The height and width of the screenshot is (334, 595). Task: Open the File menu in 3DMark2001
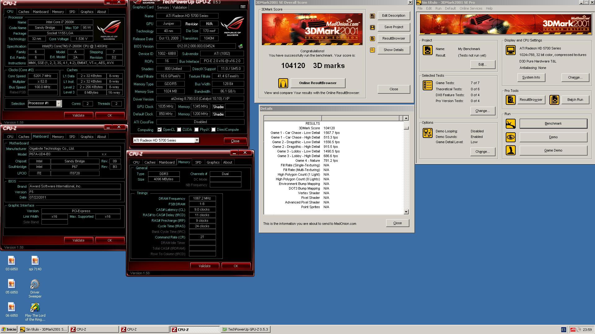click(420, 8)
